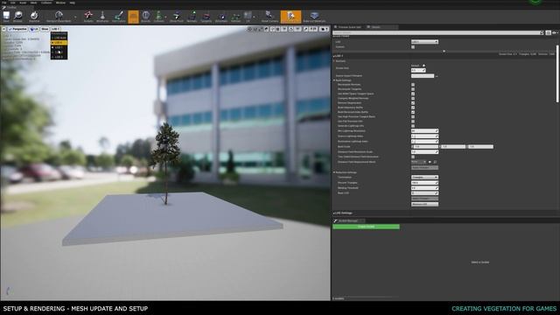
Task: Toggle the Wireframe toolbar icon
Action: pos(102,17)
